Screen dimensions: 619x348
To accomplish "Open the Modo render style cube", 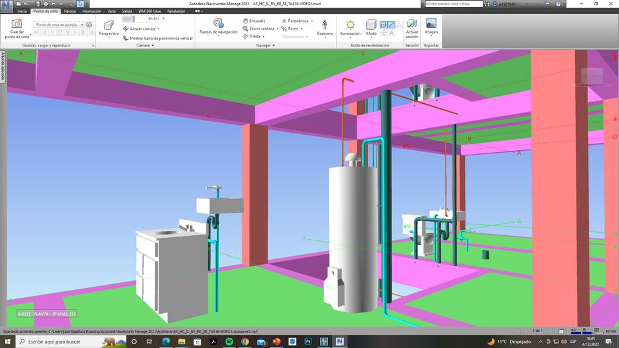I will (371, 24).
